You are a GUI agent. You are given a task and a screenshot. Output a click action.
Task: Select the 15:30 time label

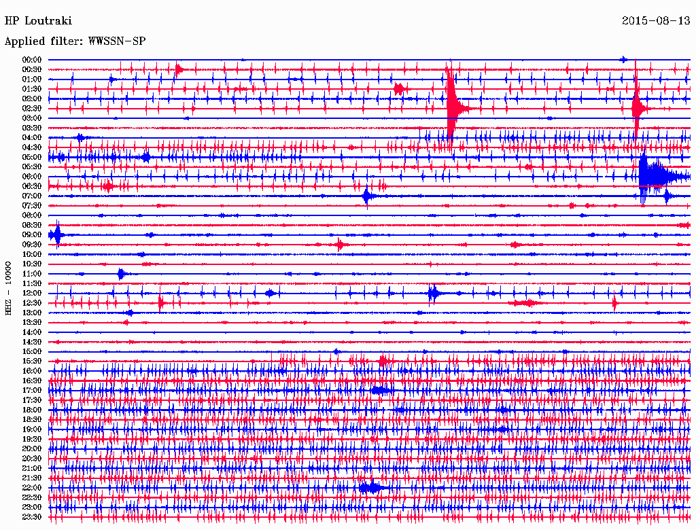click(x=32, y=361)
